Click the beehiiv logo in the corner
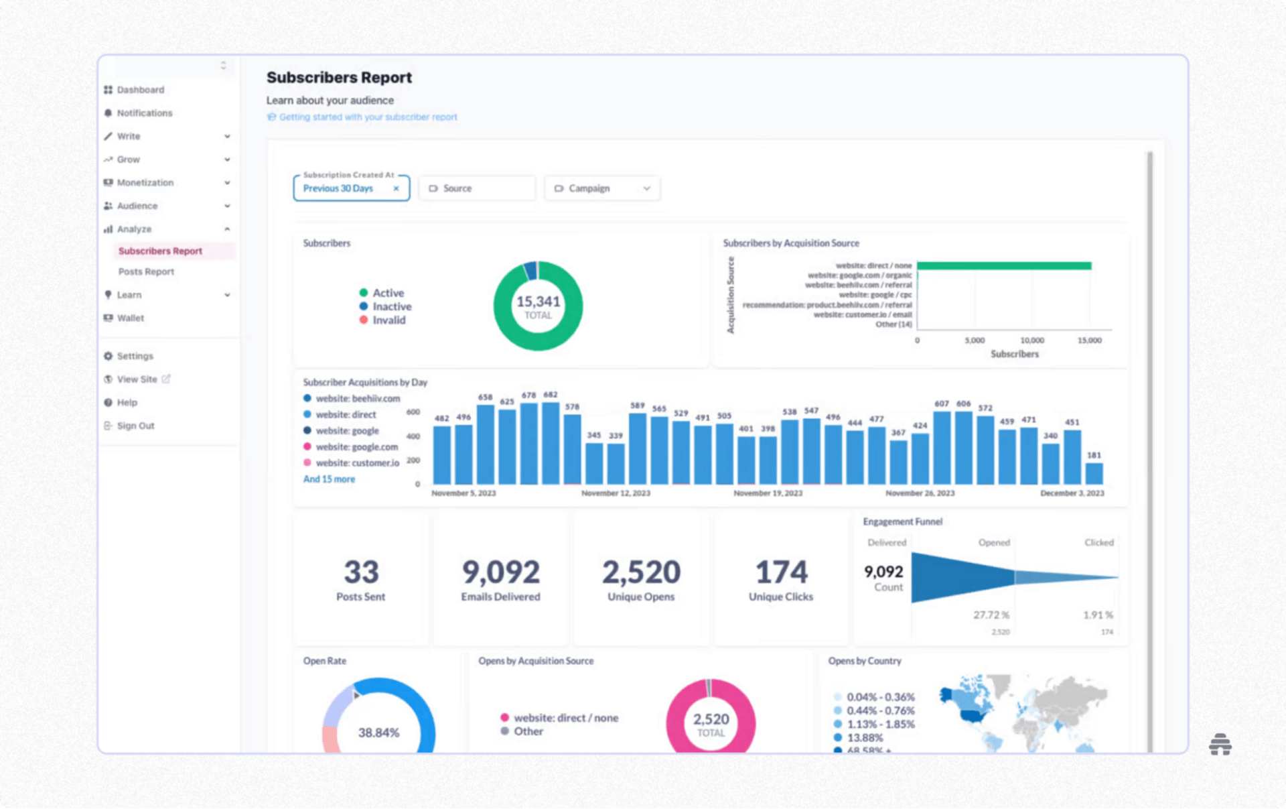 1221,745
